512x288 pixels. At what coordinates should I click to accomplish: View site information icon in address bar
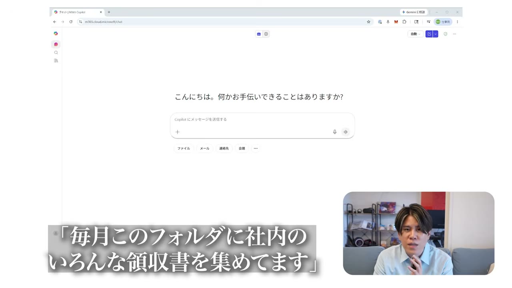[80, 22]
